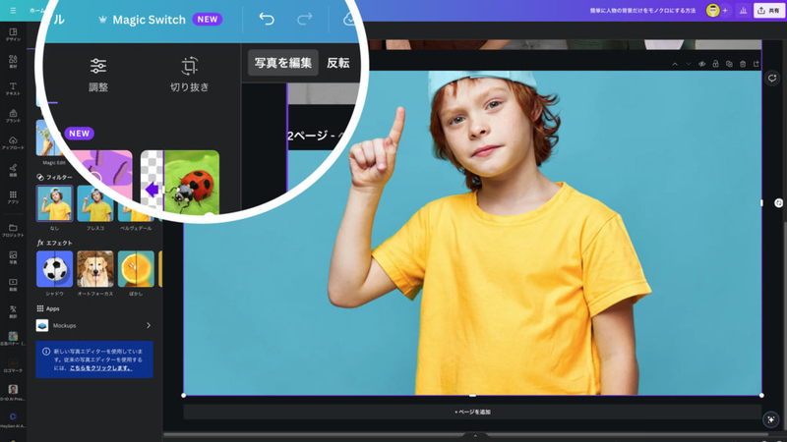Open analytics chart icon in header
The height and width of the screenshot is (442, 787).
[743, 11]
